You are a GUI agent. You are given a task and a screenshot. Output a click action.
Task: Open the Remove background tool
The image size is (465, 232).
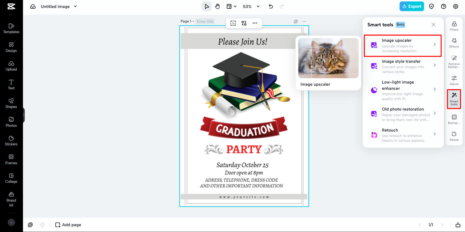coord(454,62)
